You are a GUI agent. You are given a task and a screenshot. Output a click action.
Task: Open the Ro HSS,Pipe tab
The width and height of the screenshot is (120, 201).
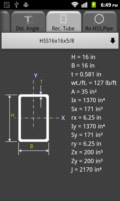[100, 22]
